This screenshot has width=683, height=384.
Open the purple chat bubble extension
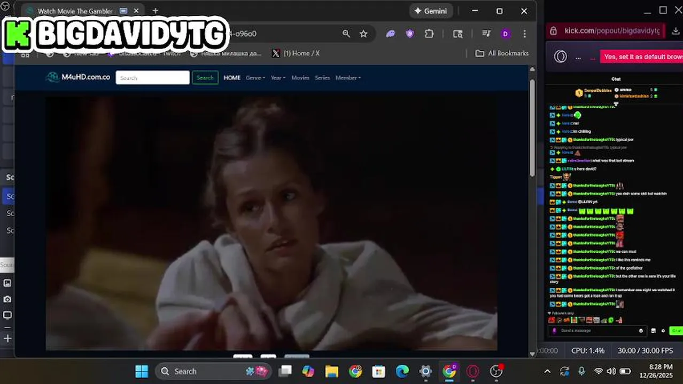[391, 34]
